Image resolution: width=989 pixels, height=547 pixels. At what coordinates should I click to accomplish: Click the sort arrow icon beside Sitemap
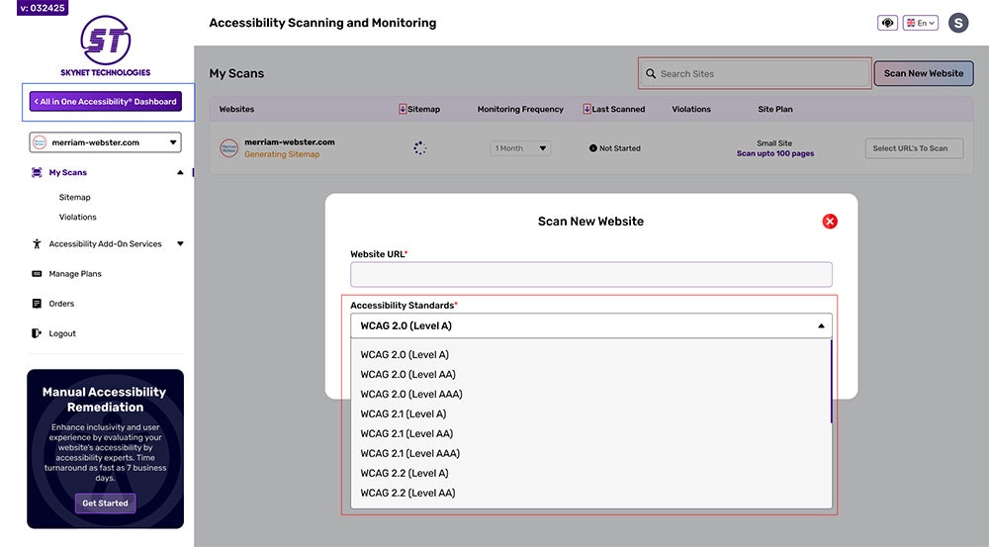(x=403, y=109)
